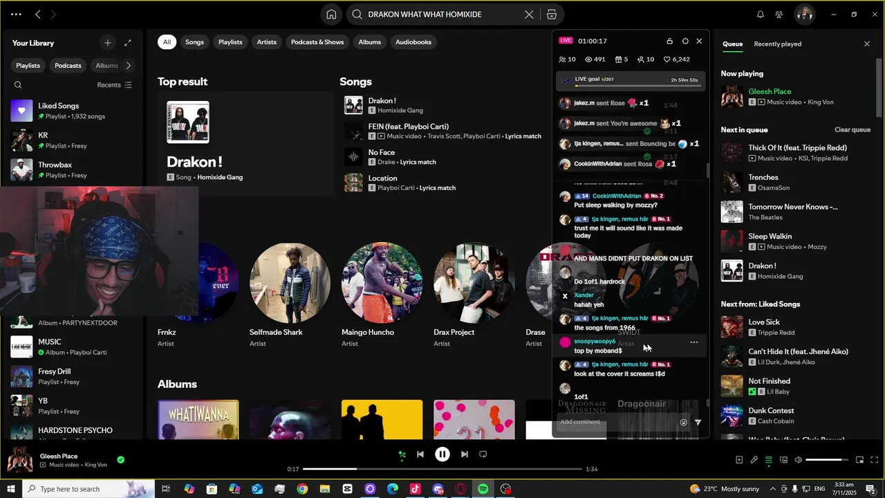Toggle the Queue view button

coord(768,460)
